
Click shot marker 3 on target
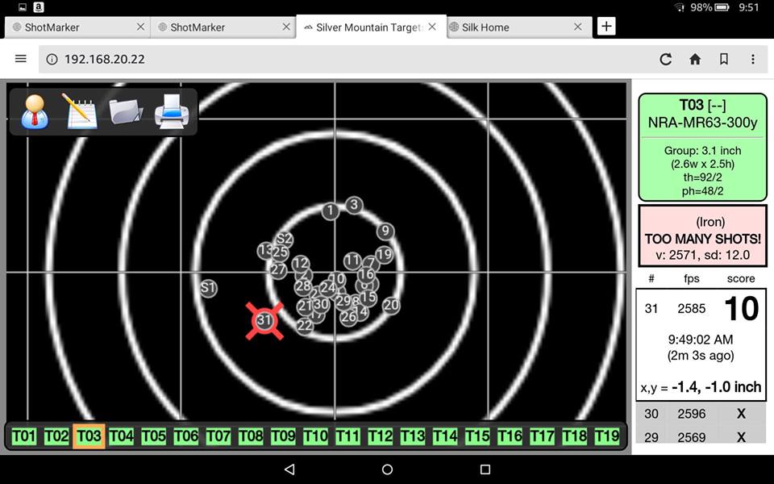tap(354, 204)
